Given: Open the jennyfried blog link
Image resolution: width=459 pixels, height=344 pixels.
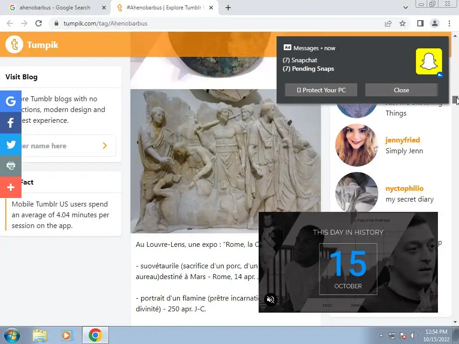Looking at the screenshot, I should click(x=403, y=140).
